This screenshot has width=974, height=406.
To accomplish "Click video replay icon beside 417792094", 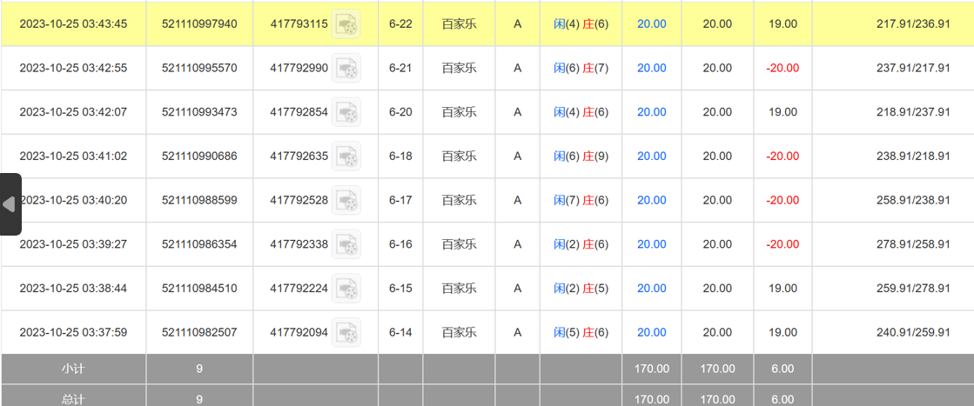I will [346, 332].
